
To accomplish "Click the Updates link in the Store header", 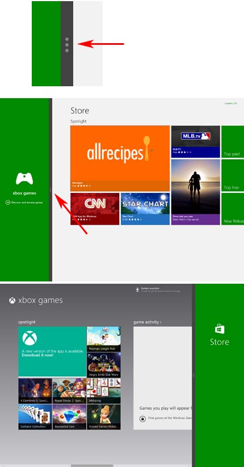I will point(230,103).
